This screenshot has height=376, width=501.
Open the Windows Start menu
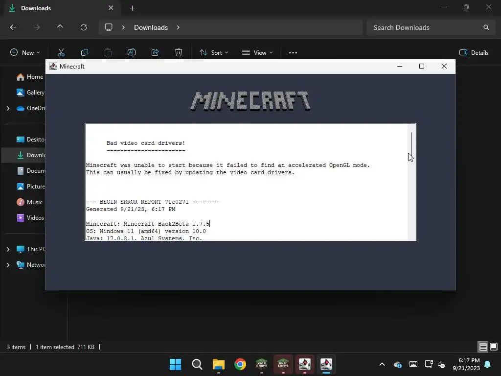tap(175, 364)
